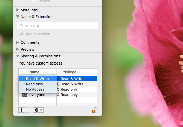The height and width of the screenshot is (127, 183).
Task: Select the everyone user row
Action: (58, 95)
